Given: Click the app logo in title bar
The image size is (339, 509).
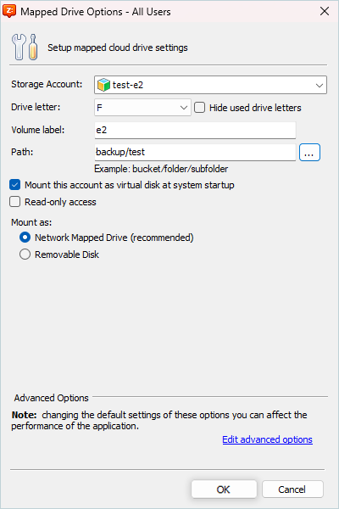Looking at the screenshot, I should coord(9,11).
